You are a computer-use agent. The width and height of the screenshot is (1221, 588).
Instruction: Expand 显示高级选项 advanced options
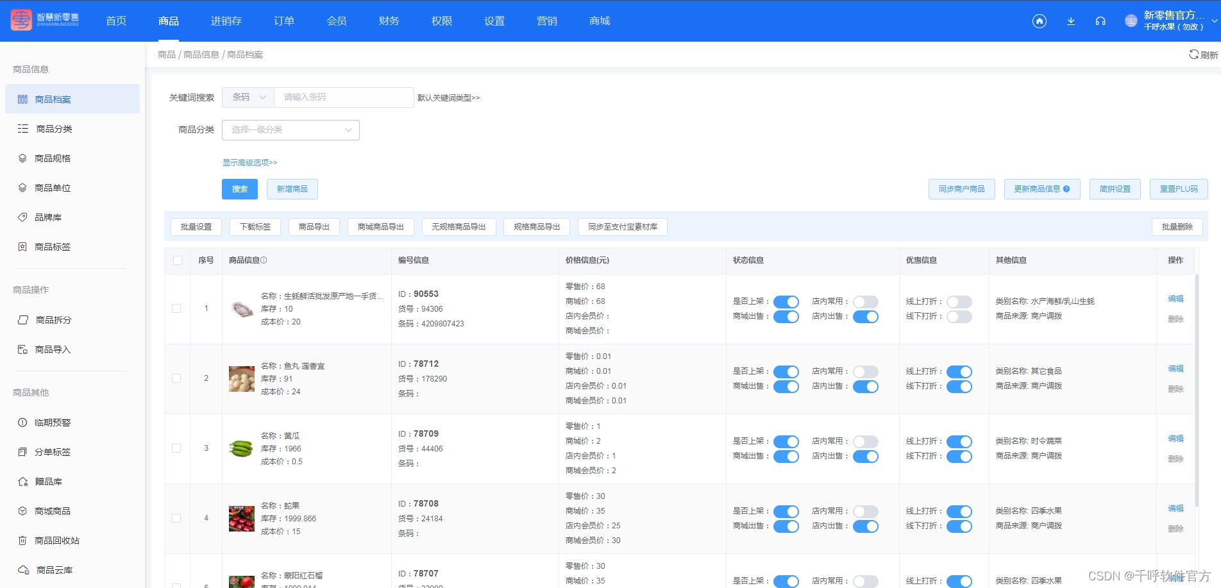click(x=249, y=163)
